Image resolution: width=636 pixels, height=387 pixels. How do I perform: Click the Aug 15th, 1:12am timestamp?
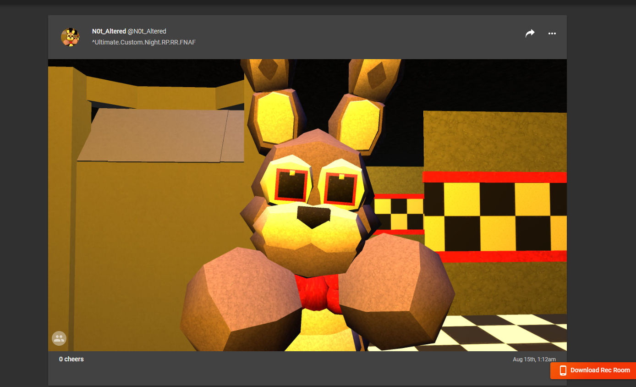pos(534,359)
